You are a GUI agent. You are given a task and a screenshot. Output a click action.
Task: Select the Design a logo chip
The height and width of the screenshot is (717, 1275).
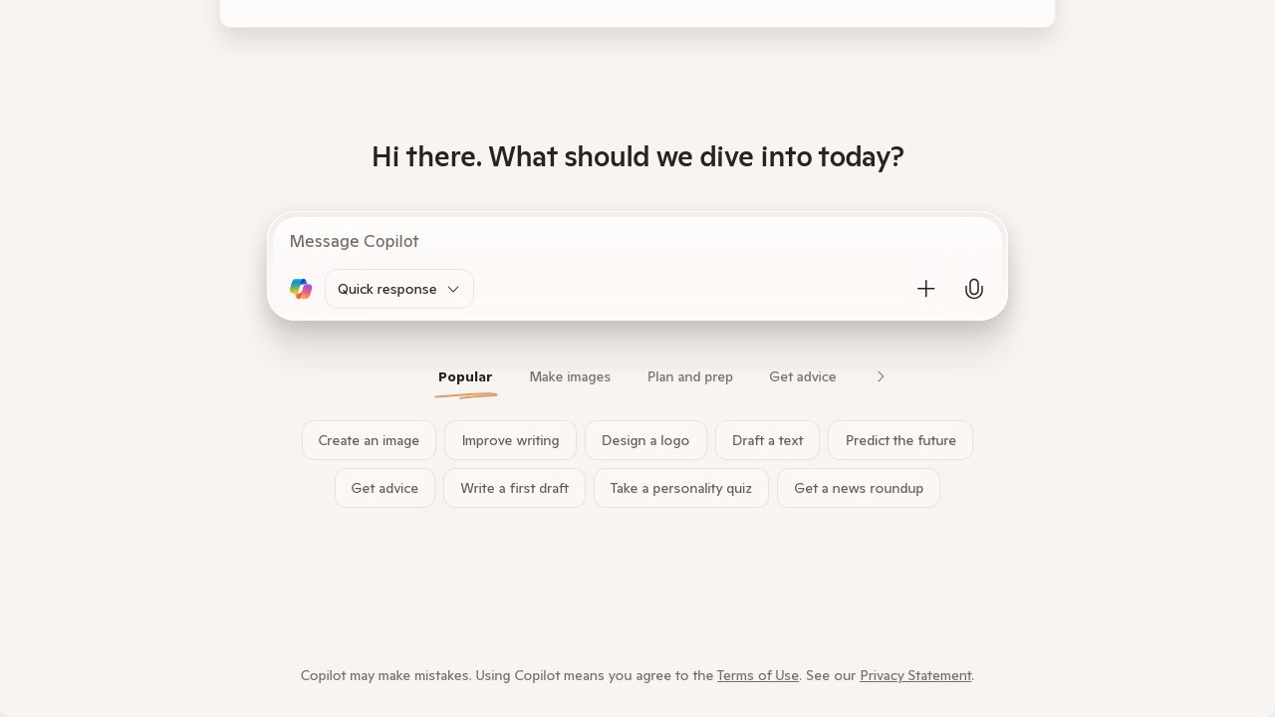point(645,440)
